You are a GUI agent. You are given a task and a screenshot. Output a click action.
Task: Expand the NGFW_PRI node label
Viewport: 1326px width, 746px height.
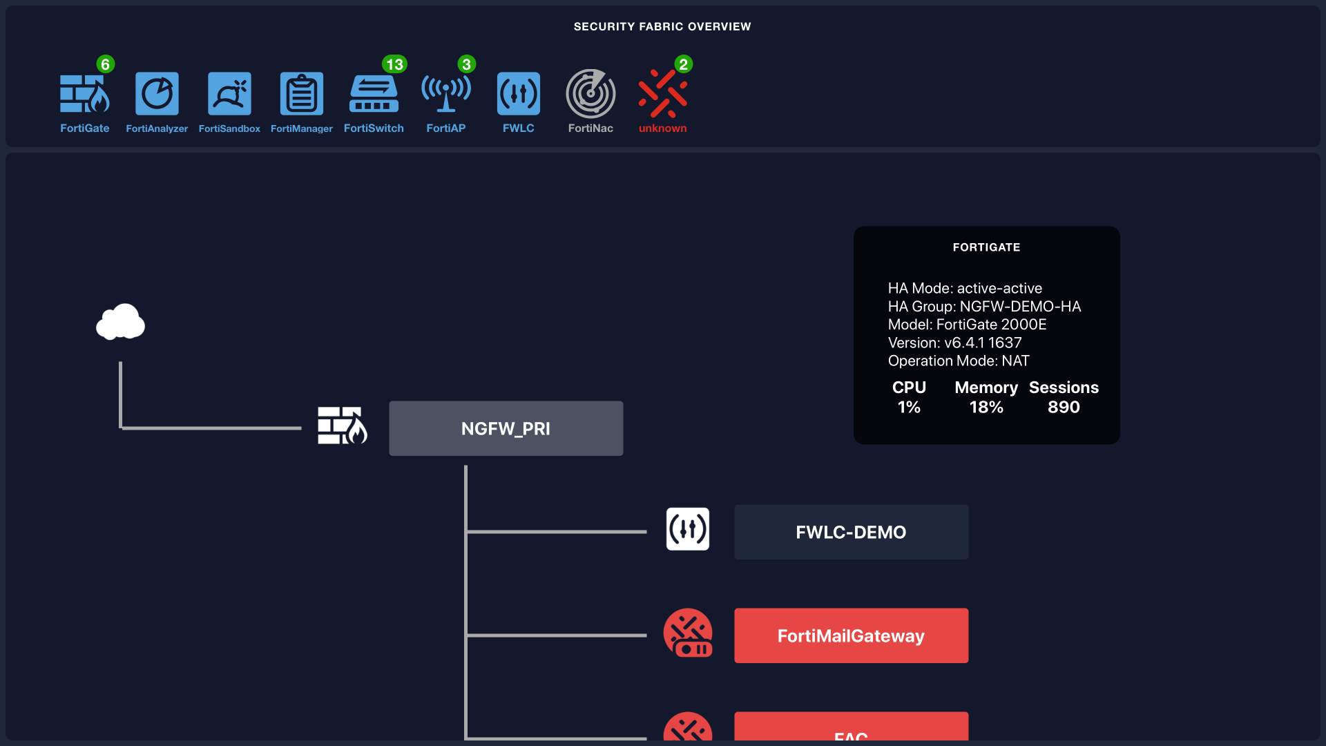506,428
